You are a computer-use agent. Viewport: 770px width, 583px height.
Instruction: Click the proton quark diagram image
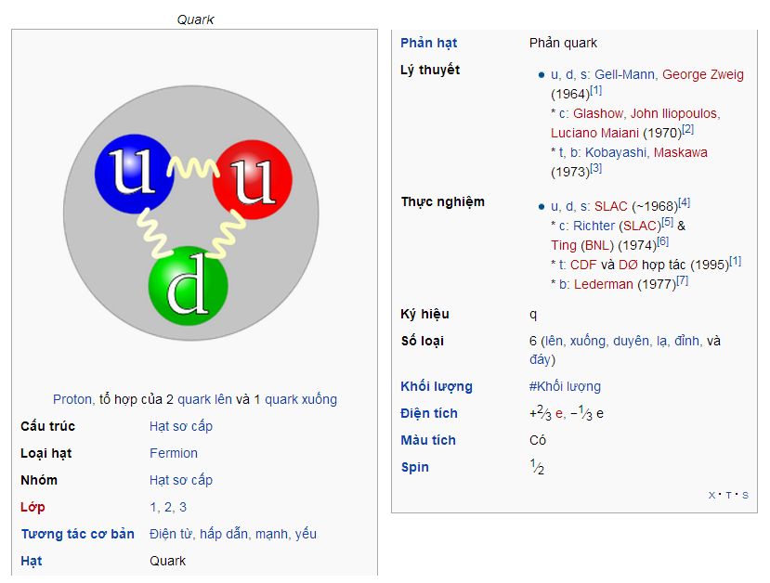click(191, 213)
